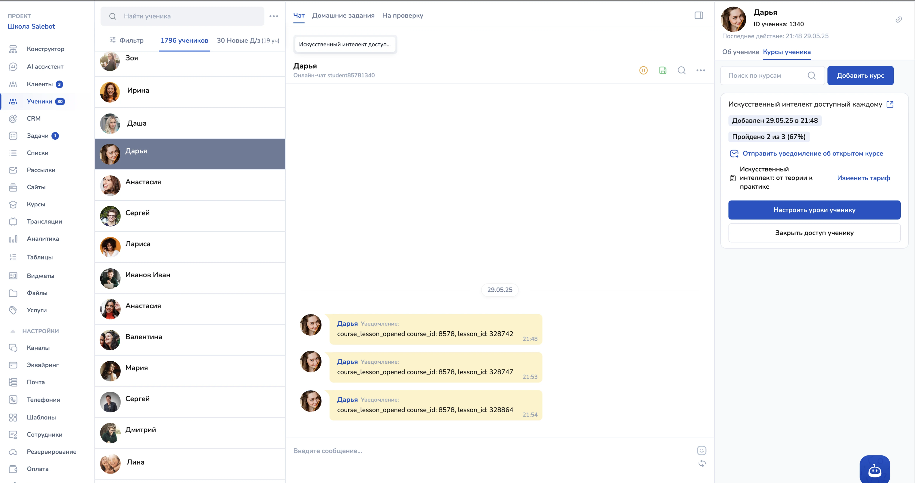Viewport: 915px width, 483px height.
Task: Open three-dot menu next to student search
Action: 273,16
